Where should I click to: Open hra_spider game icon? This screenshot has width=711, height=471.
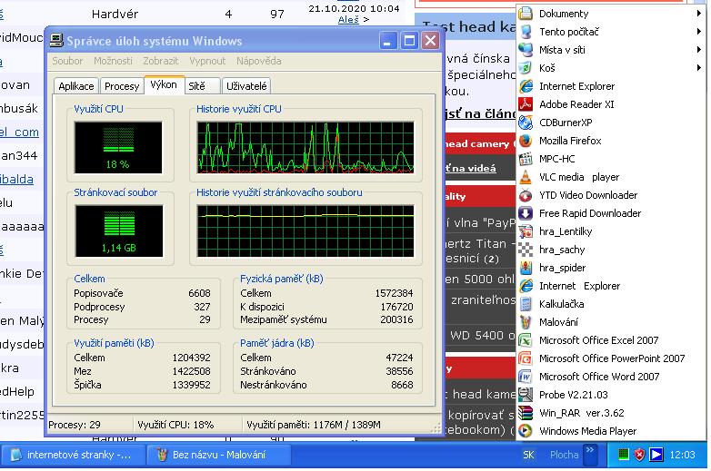526,268
